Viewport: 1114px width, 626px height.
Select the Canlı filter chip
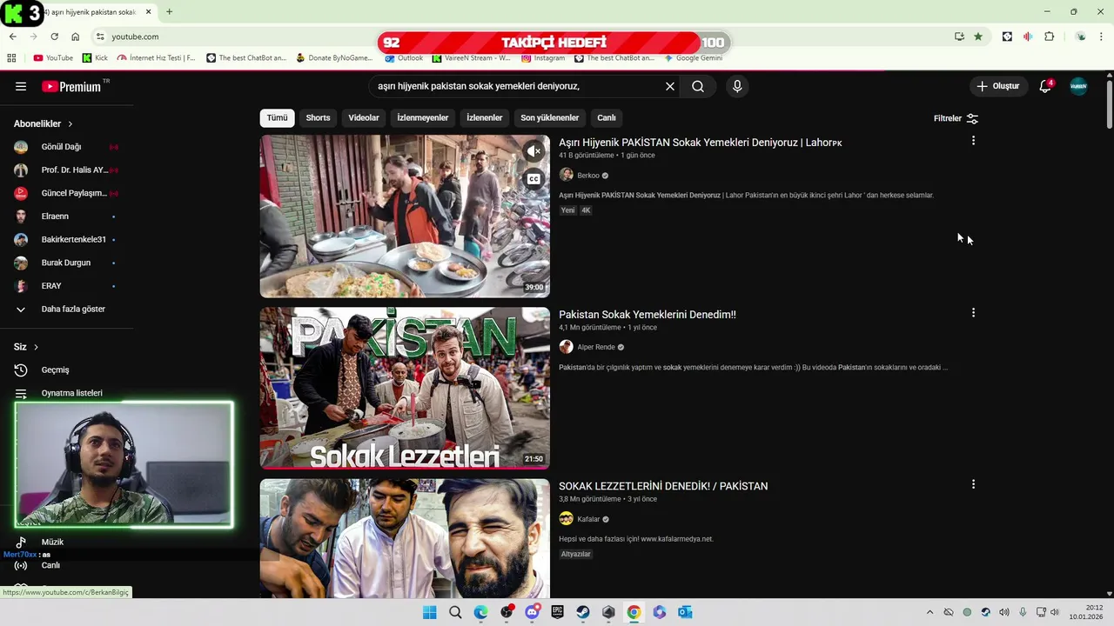(607, 117)
